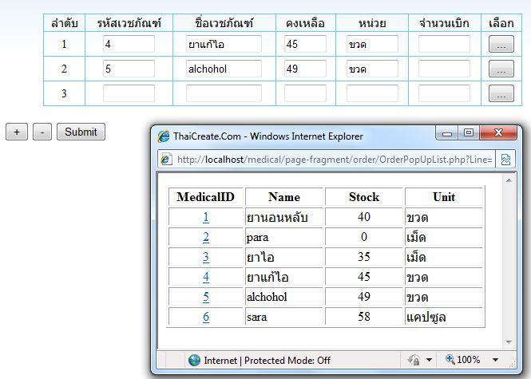Image resolution: width=531 pixels, height=379 pixels.
Task: Click the Submit button
Action: click(81, 132)
